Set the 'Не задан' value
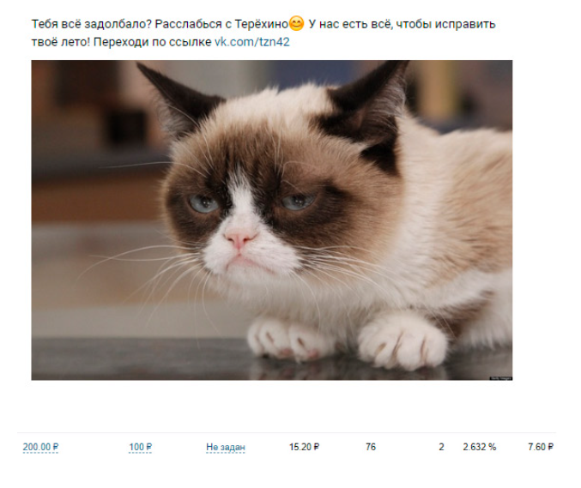Image resolution: width=581 pixels, height=488 pixels. (x=226, y=448)
